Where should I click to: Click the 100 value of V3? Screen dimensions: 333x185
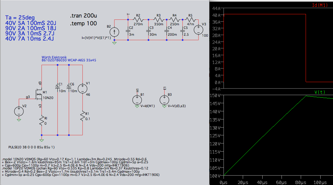[x=205, y=35]
